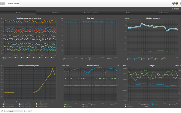Toggle Flow series in Offgas legend
Screen dimensions: 181x113
click(x=126, y=105)
